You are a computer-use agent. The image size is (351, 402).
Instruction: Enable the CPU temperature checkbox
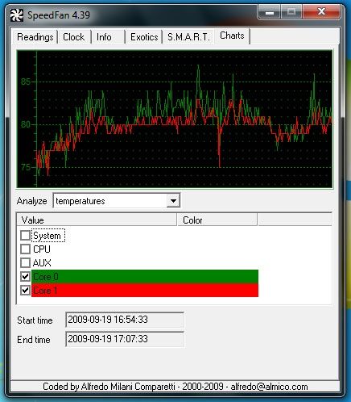coord(25,249)
